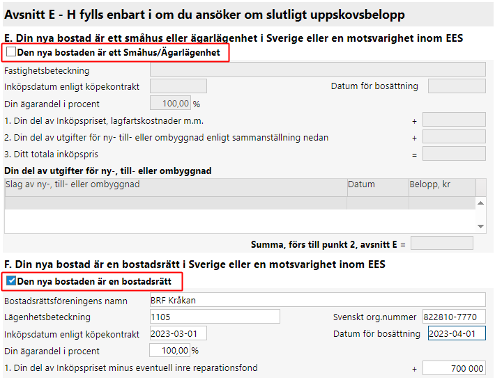The width and height of the screenshot is (495, 380).
Task: Click heading 'F. Din nya bostad är en bostadsrätt'
Action: tap(195, 264)
